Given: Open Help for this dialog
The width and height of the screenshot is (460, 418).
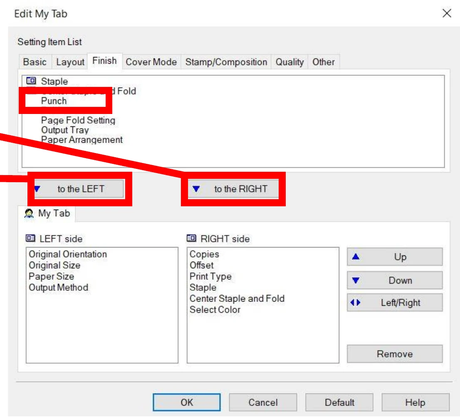Looking at the screenshot, I should [x=415, y=402].
